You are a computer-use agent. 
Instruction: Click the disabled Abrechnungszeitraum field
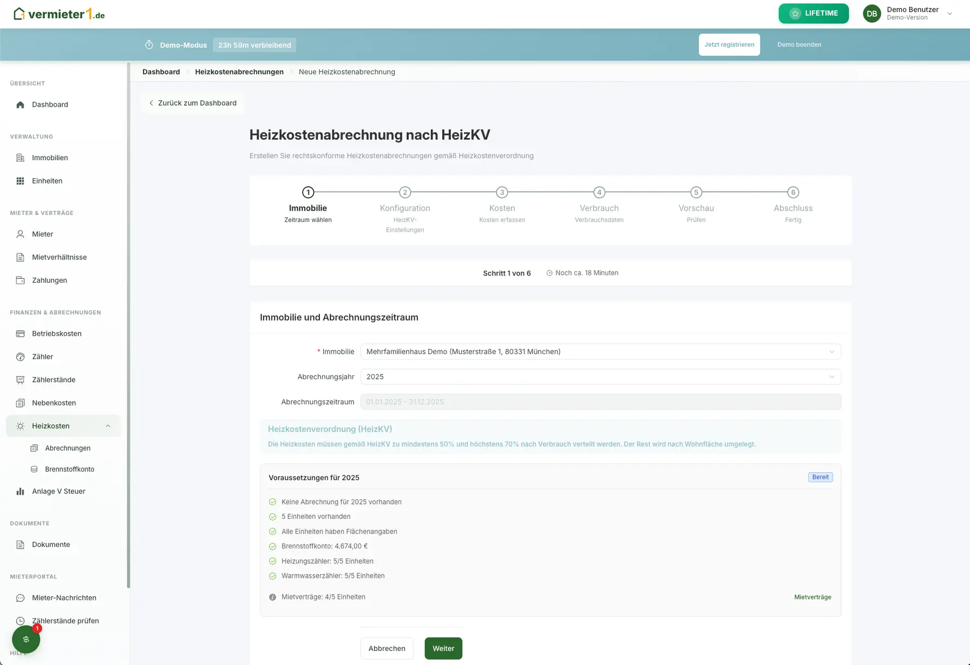[600, 402]
